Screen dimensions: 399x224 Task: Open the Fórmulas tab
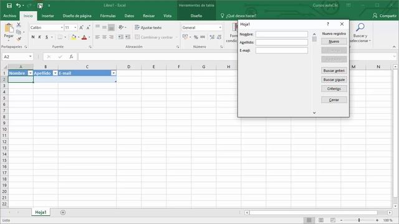pos(108,16)
